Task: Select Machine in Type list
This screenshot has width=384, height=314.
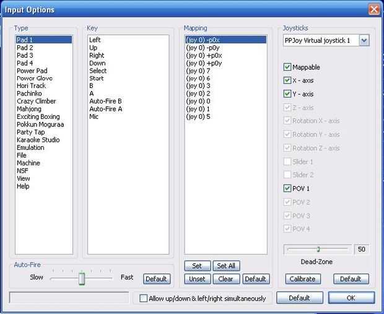Action: (44, 163)
